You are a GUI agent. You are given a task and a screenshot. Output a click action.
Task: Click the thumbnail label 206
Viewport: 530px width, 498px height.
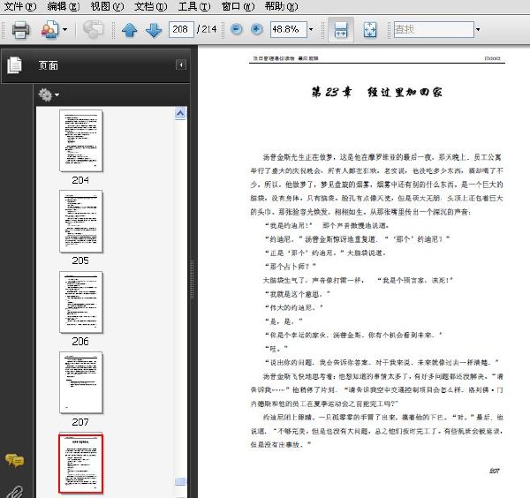coord(80,342)
